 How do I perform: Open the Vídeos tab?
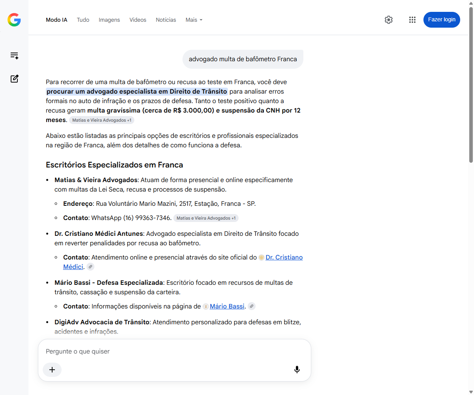click(138, 20)
